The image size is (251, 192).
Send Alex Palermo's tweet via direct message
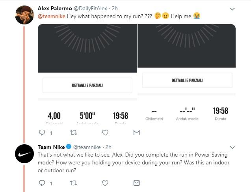tap(137, 132)
